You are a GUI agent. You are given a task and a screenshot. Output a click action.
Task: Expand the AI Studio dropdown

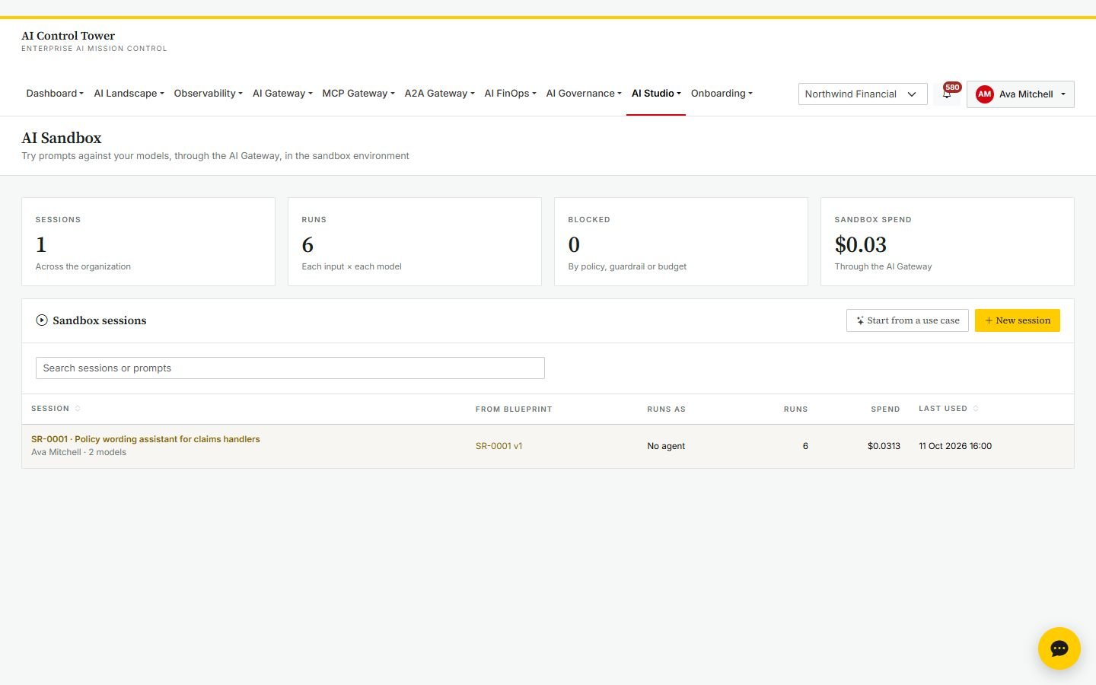tap(656, 94)
